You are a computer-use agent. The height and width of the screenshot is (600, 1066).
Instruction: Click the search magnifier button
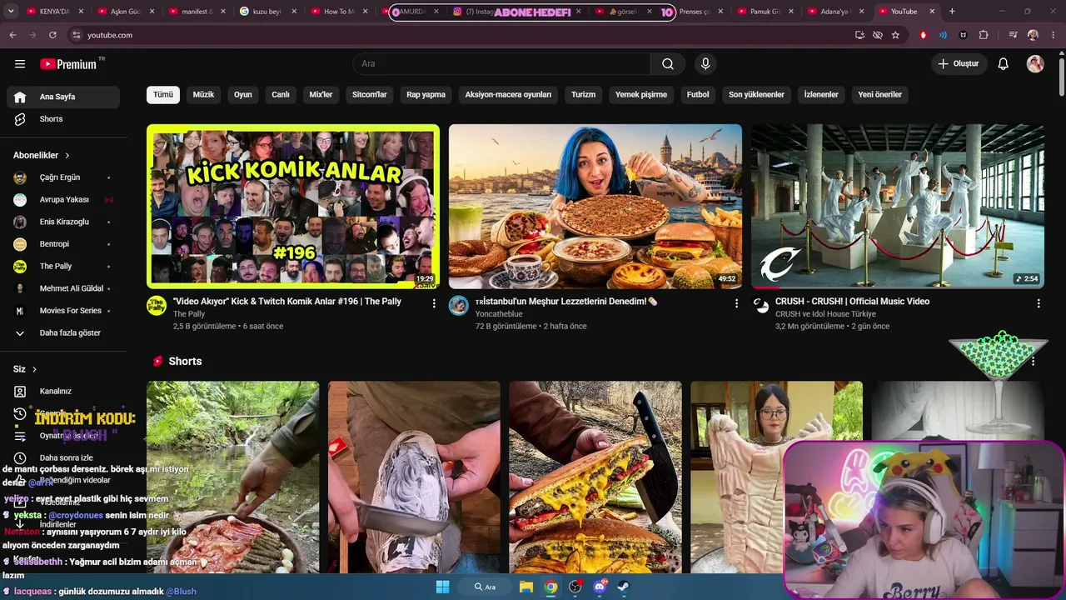click(x=668, y=64)
